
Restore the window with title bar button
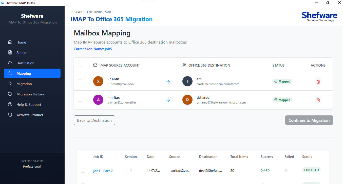click(328, 3)
